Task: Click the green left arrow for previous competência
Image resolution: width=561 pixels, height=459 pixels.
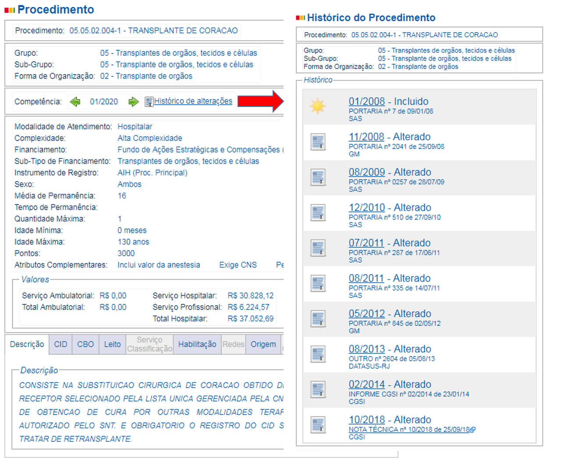Action: 75,102
